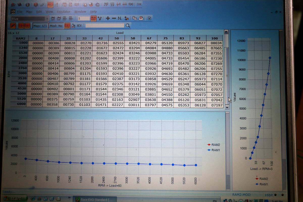This screenshot has width=303, height=202.
Task: Open the Emulator menu
Action: (x=63, y=12)
